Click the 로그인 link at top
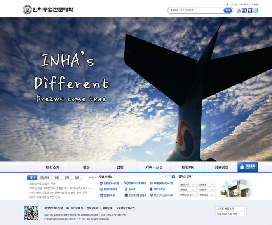Screen dimensions: 272x225 (234, 4)
